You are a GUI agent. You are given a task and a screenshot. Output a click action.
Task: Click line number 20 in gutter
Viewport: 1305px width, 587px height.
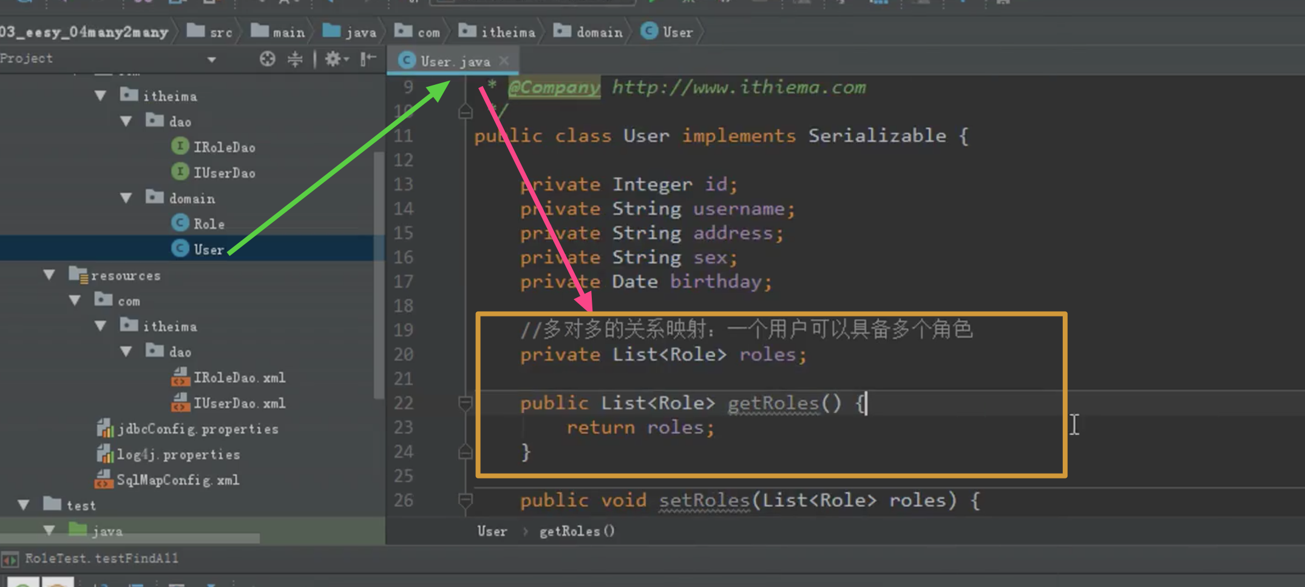(403, 354)
